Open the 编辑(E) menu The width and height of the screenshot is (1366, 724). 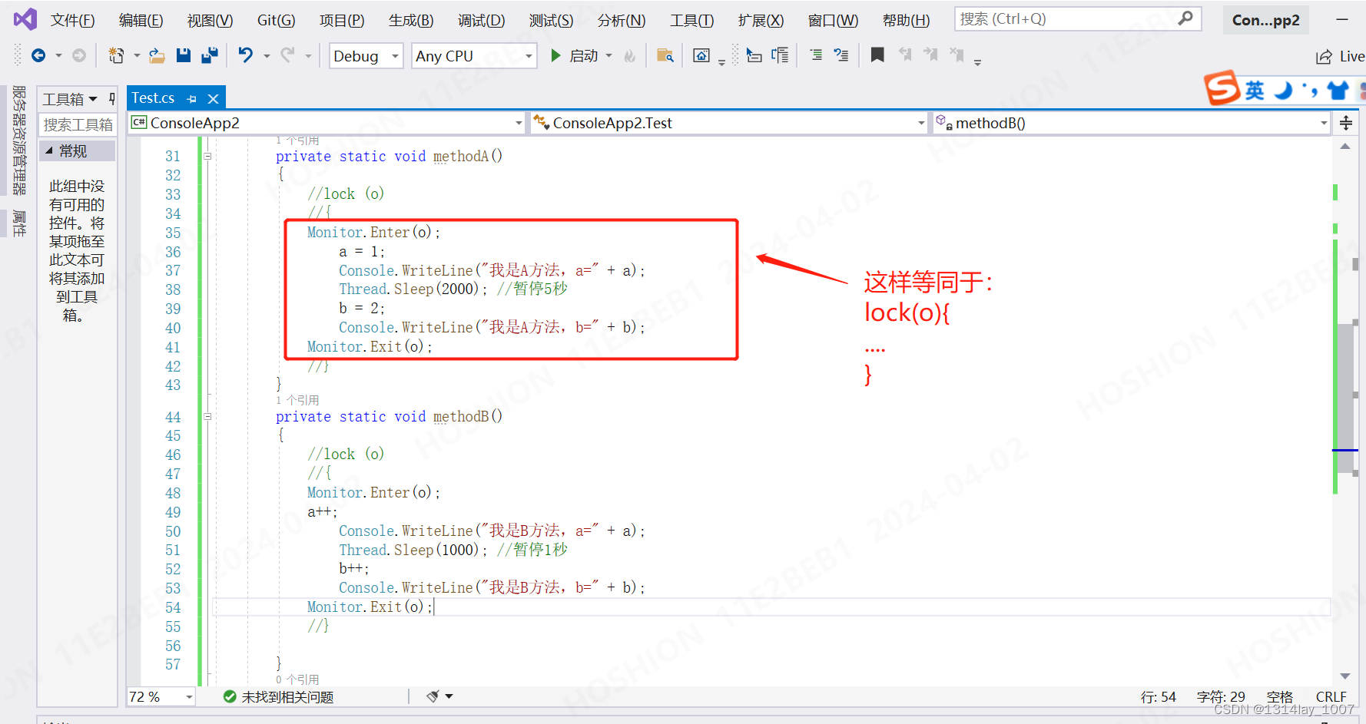[x=141, y=20]
